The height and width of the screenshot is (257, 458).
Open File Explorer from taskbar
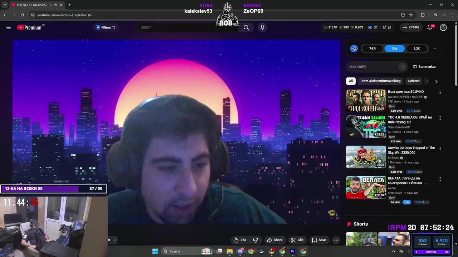coord(230,251)
